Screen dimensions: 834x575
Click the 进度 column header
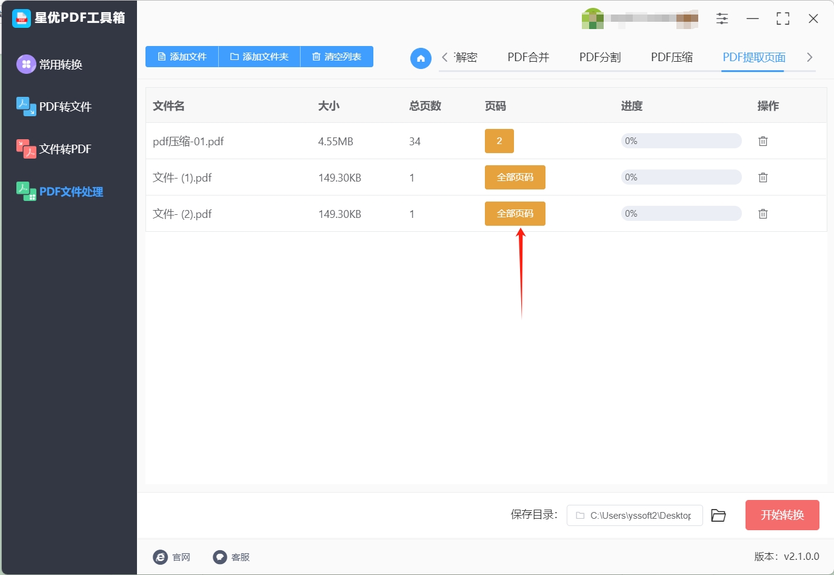pos(632,106)
